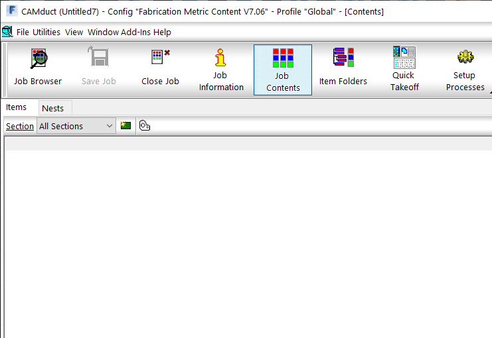Screen dimensions: 492x338
Task: Click the underlined Section label
Action: (x=20, y=126)
